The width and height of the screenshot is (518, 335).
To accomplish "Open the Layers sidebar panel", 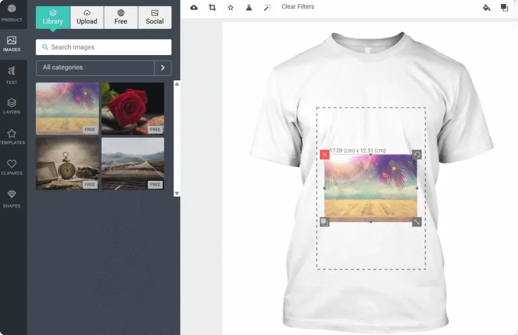I will pyautogui.click(x=12, y=106).
